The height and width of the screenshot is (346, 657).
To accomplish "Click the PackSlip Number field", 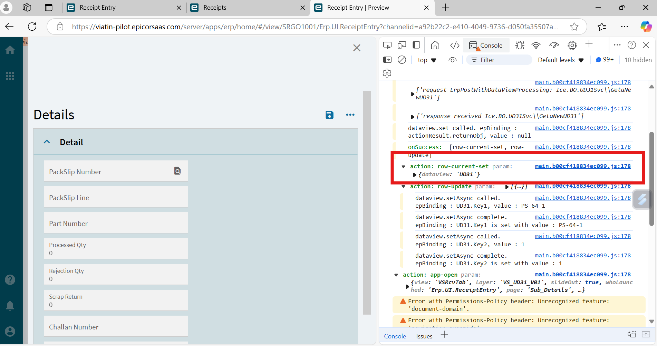I will (116, 171).
